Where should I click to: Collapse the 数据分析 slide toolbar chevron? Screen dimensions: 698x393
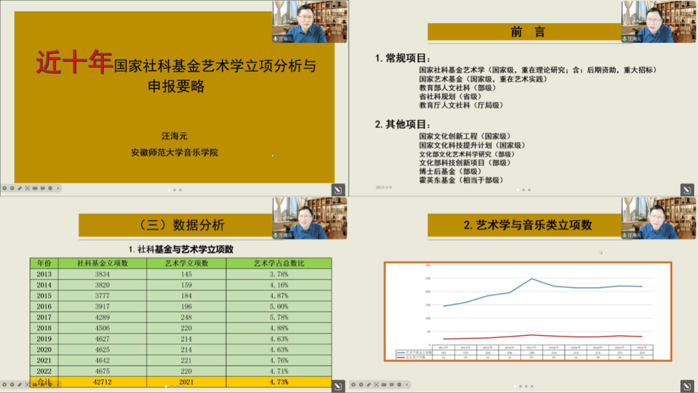[x=58, y=385]
